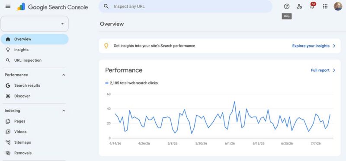The height and width of the screenshot is (161, 346).
Task: Open Search results report
Action: pyautogui.click(x=35, y=85)
